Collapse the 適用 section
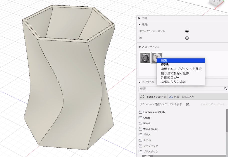Screen dimensions: 228x157 140,25
